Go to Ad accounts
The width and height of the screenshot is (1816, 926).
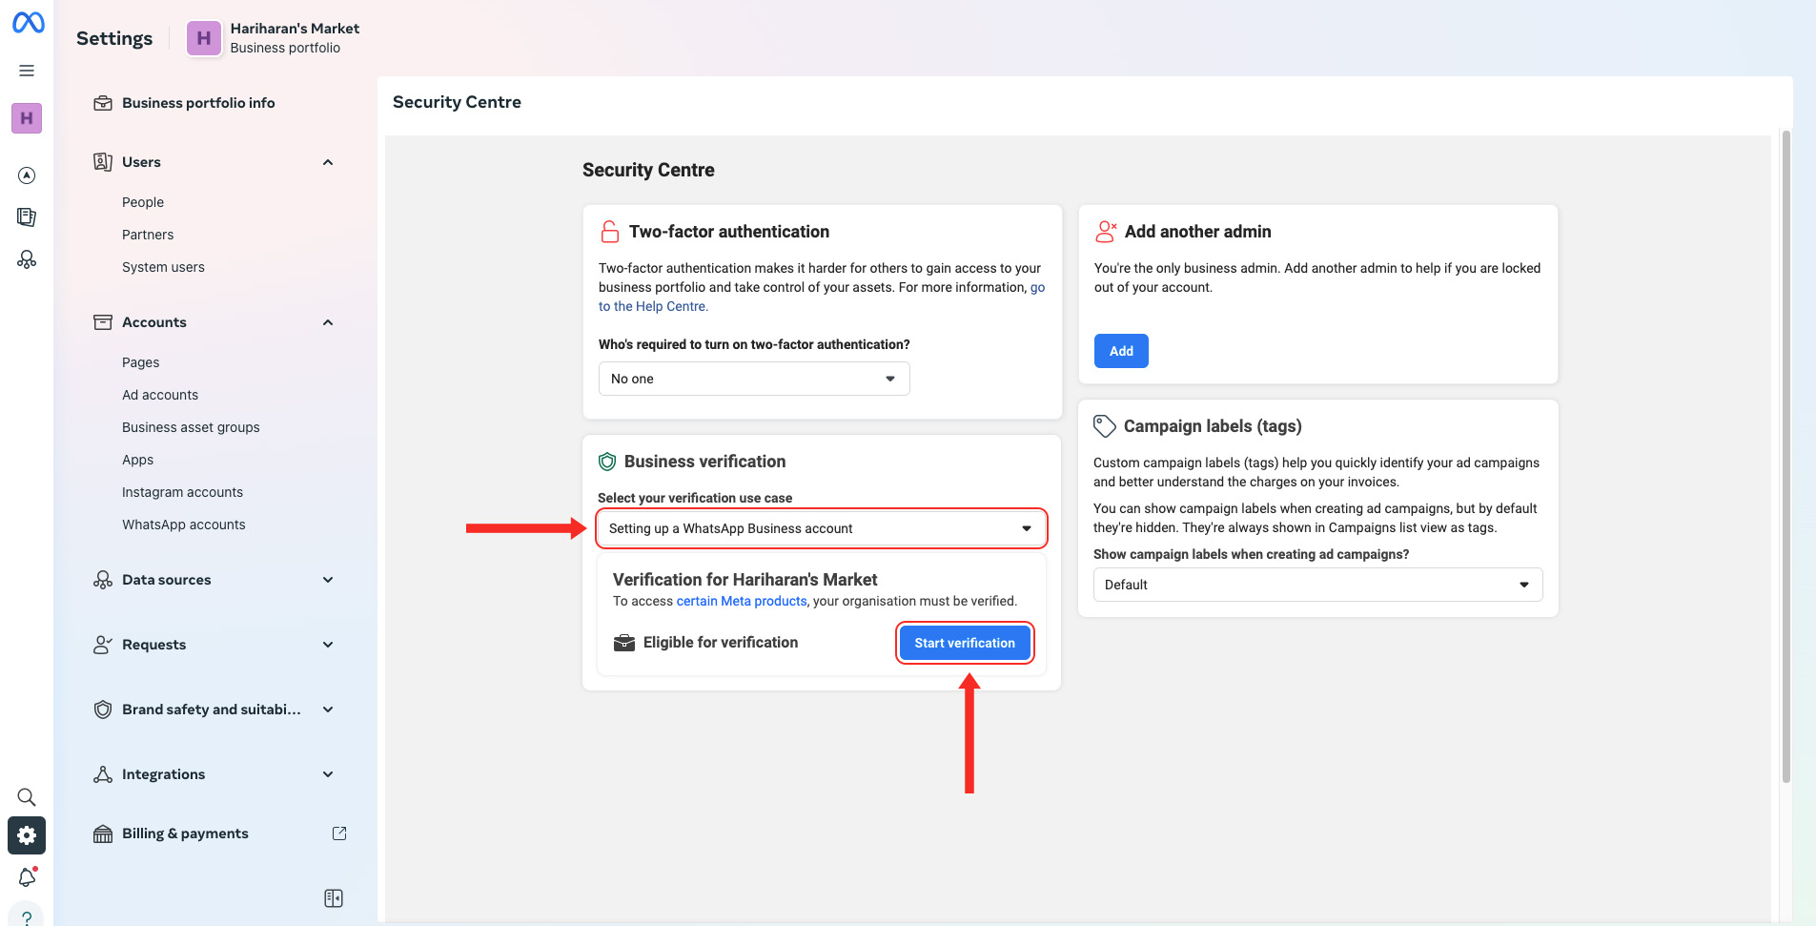coord(160,395)
